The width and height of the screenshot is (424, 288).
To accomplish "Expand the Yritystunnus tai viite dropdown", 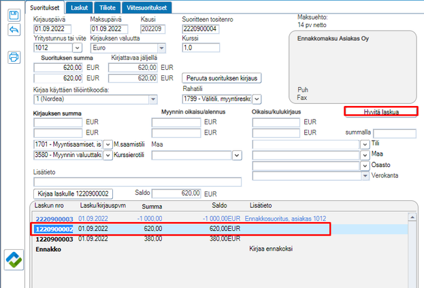I will (x=77, y=48).
